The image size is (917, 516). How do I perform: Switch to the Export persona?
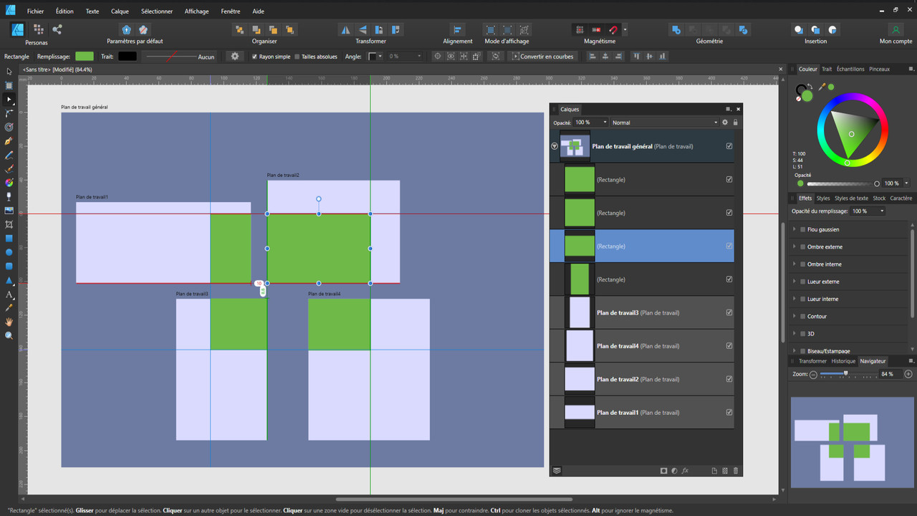[57, 29]
